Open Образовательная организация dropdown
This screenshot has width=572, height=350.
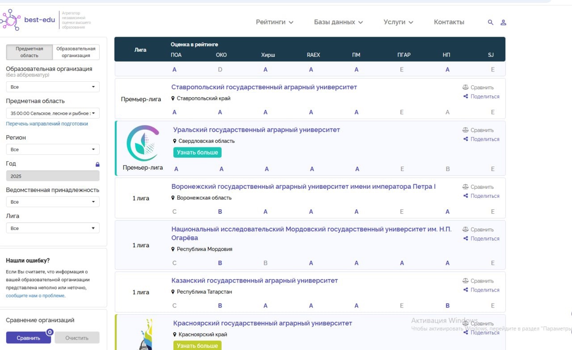53,87
